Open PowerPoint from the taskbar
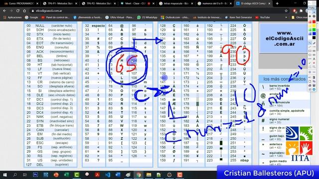319x179 pixels. click(x=56, y=175)
